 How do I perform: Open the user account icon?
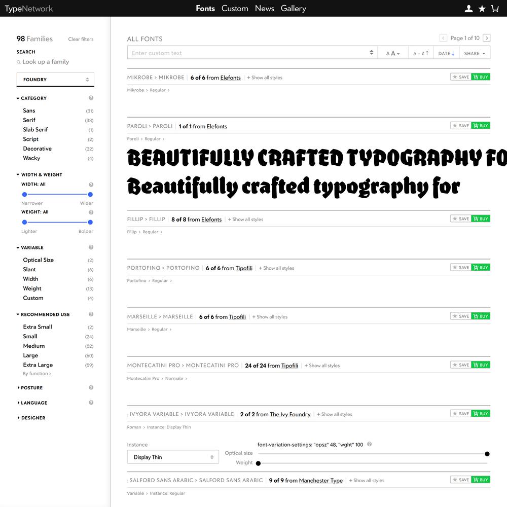click(468, 9)
